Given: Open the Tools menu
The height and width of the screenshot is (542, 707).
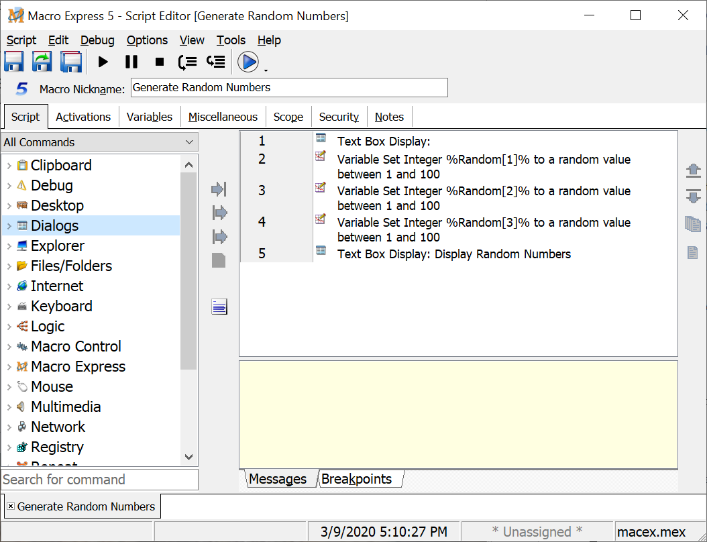Looking at the screenshot, I should point(231,40).
